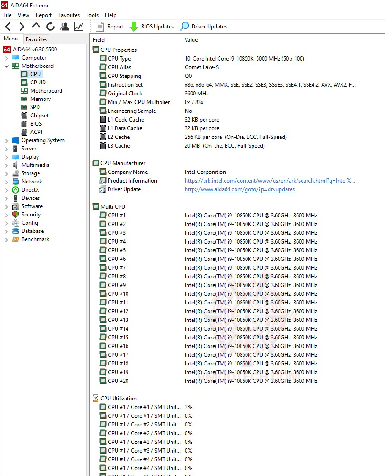Select the CPU #10 row in Multi CPU
Image resolution: width=385 pixels, height=476 pixels.
(225, 294)
